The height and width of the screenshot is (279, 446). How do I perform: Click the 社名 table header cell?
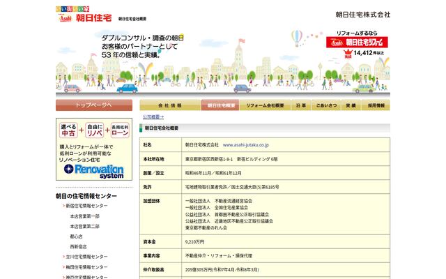[x=161, y=145]
